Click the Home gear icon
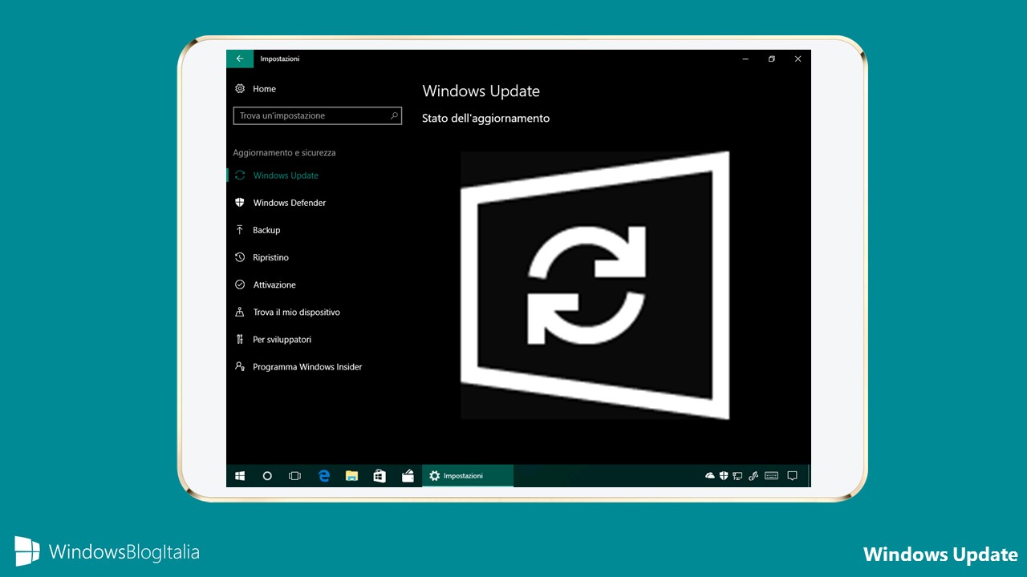1027x577 pixels. tap(239, 89)
